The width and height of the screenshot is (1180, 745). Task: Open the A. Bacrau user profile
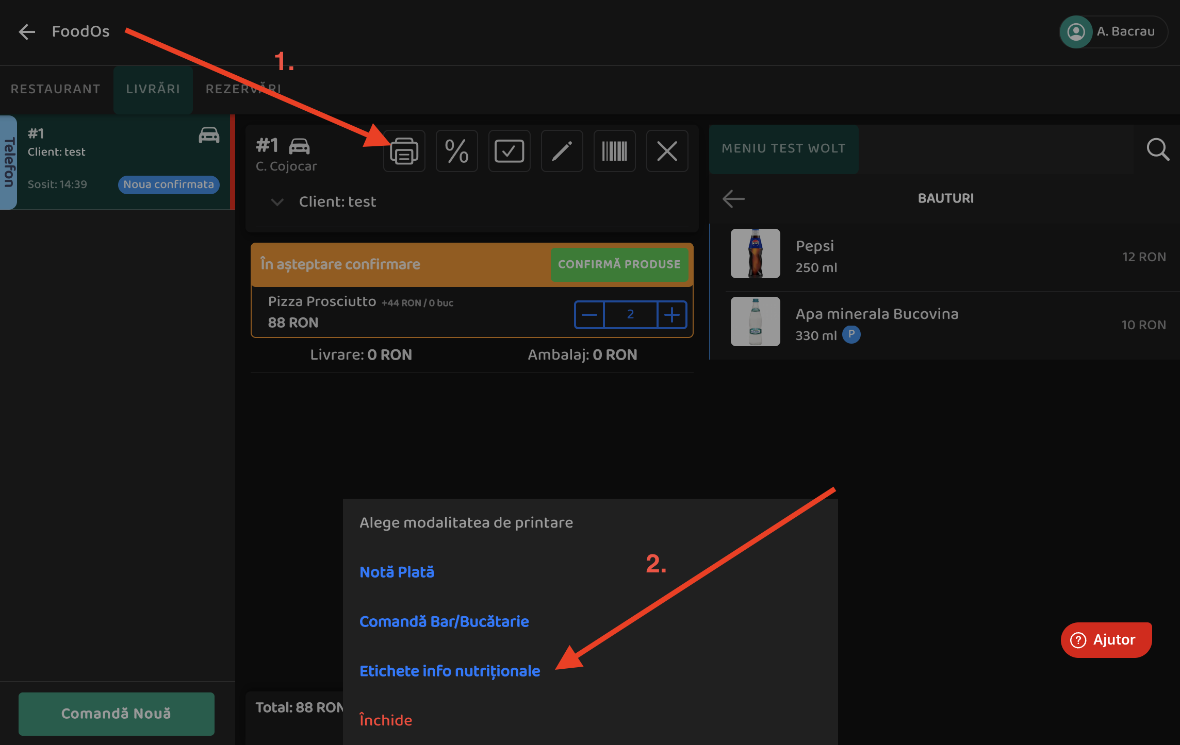pos(1113,32)
